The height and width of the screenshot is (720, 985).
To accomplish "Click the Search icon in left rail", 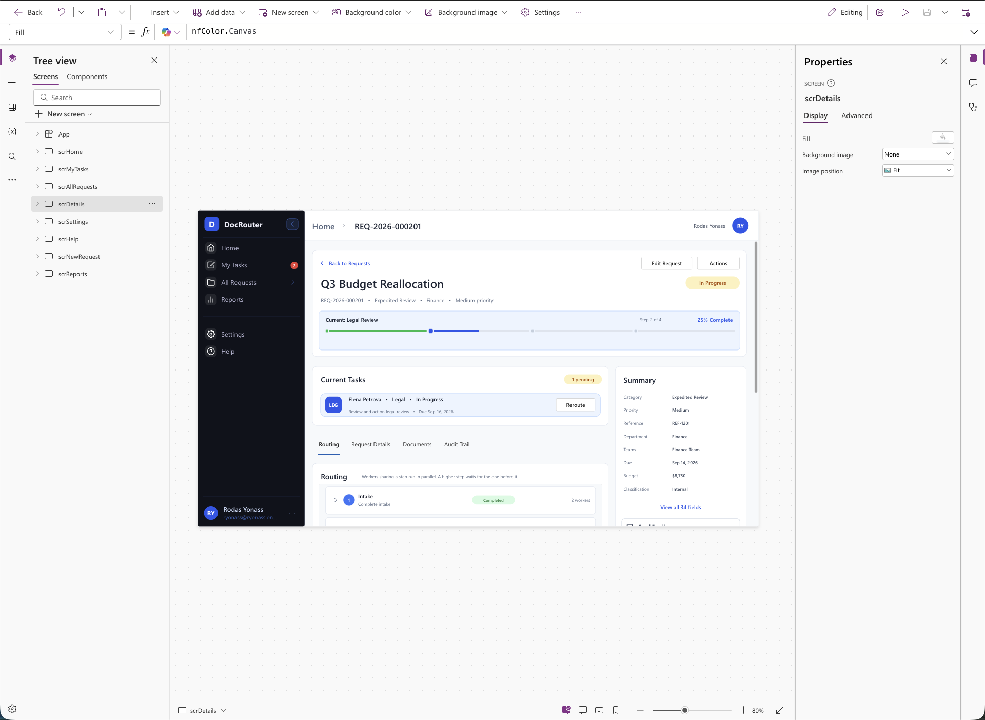I will point(12,157).
